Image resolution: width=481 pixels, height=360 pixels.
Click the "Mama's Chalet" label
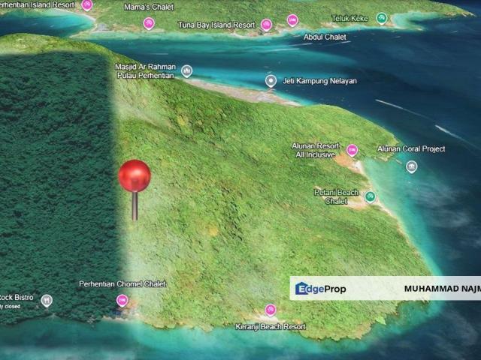[149, 7]
